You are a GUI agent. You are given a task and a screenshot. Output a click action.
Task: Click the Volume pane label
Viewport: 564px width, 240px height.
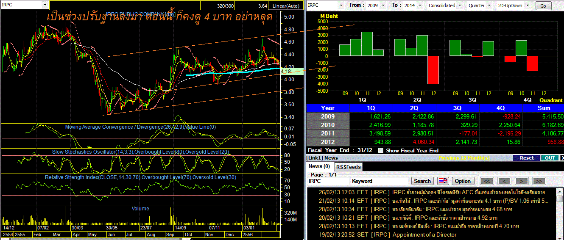[140, 208]
